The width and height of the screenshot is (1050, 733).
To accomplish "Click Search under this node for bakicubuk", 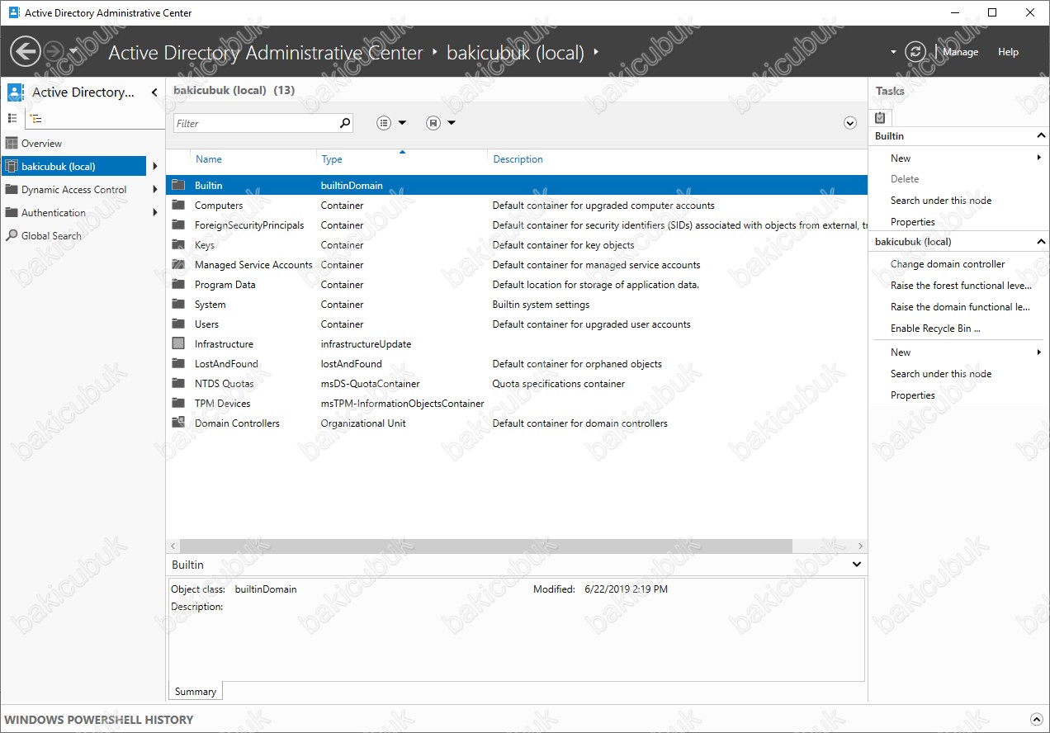I will (941, 374).
